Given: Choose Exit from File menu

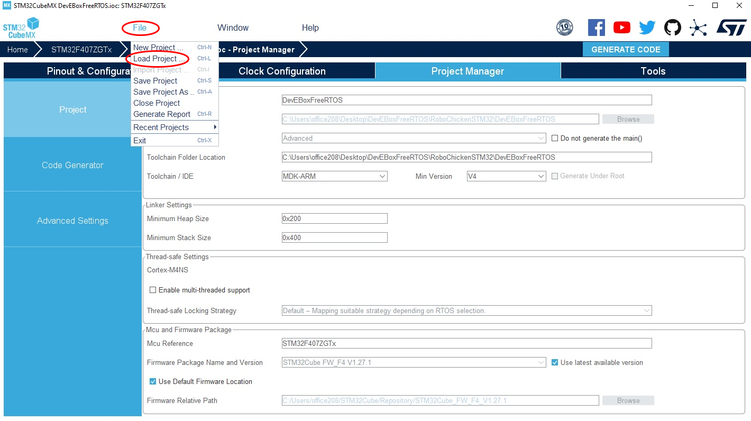Looking at the screenshot, I should coord(175,141).
